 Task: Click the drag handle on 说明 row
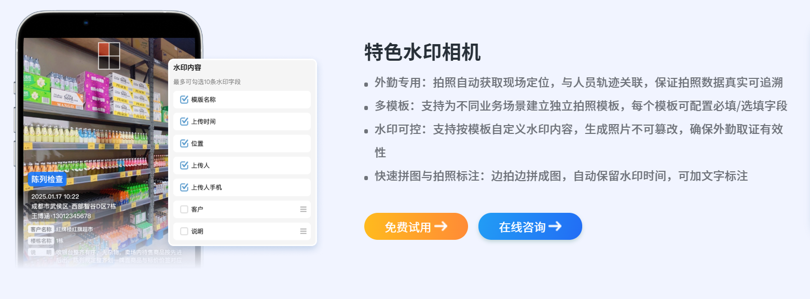point(304,231)
